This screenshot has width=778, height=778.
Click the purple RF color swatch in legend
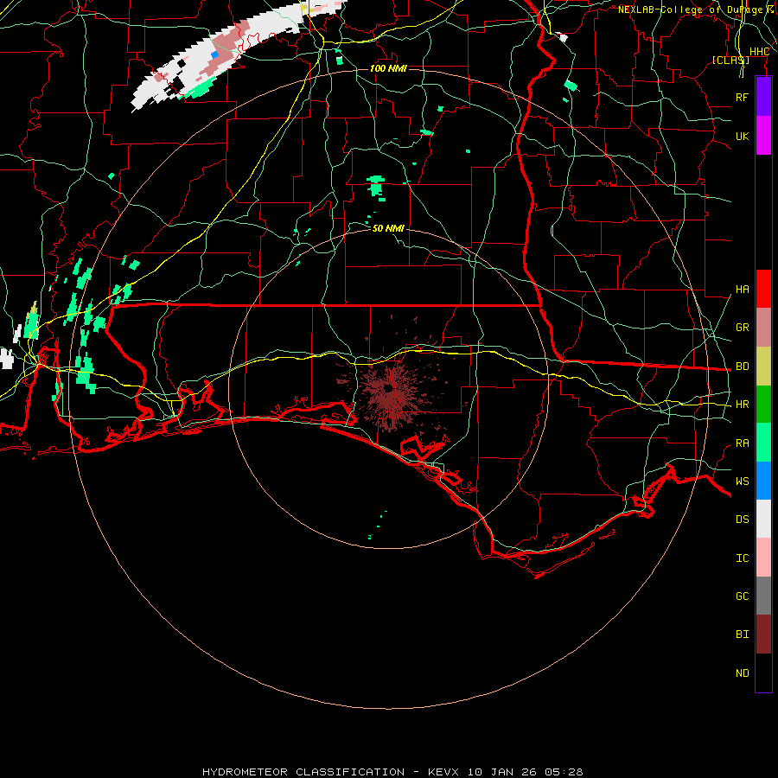tap(763, 97)
